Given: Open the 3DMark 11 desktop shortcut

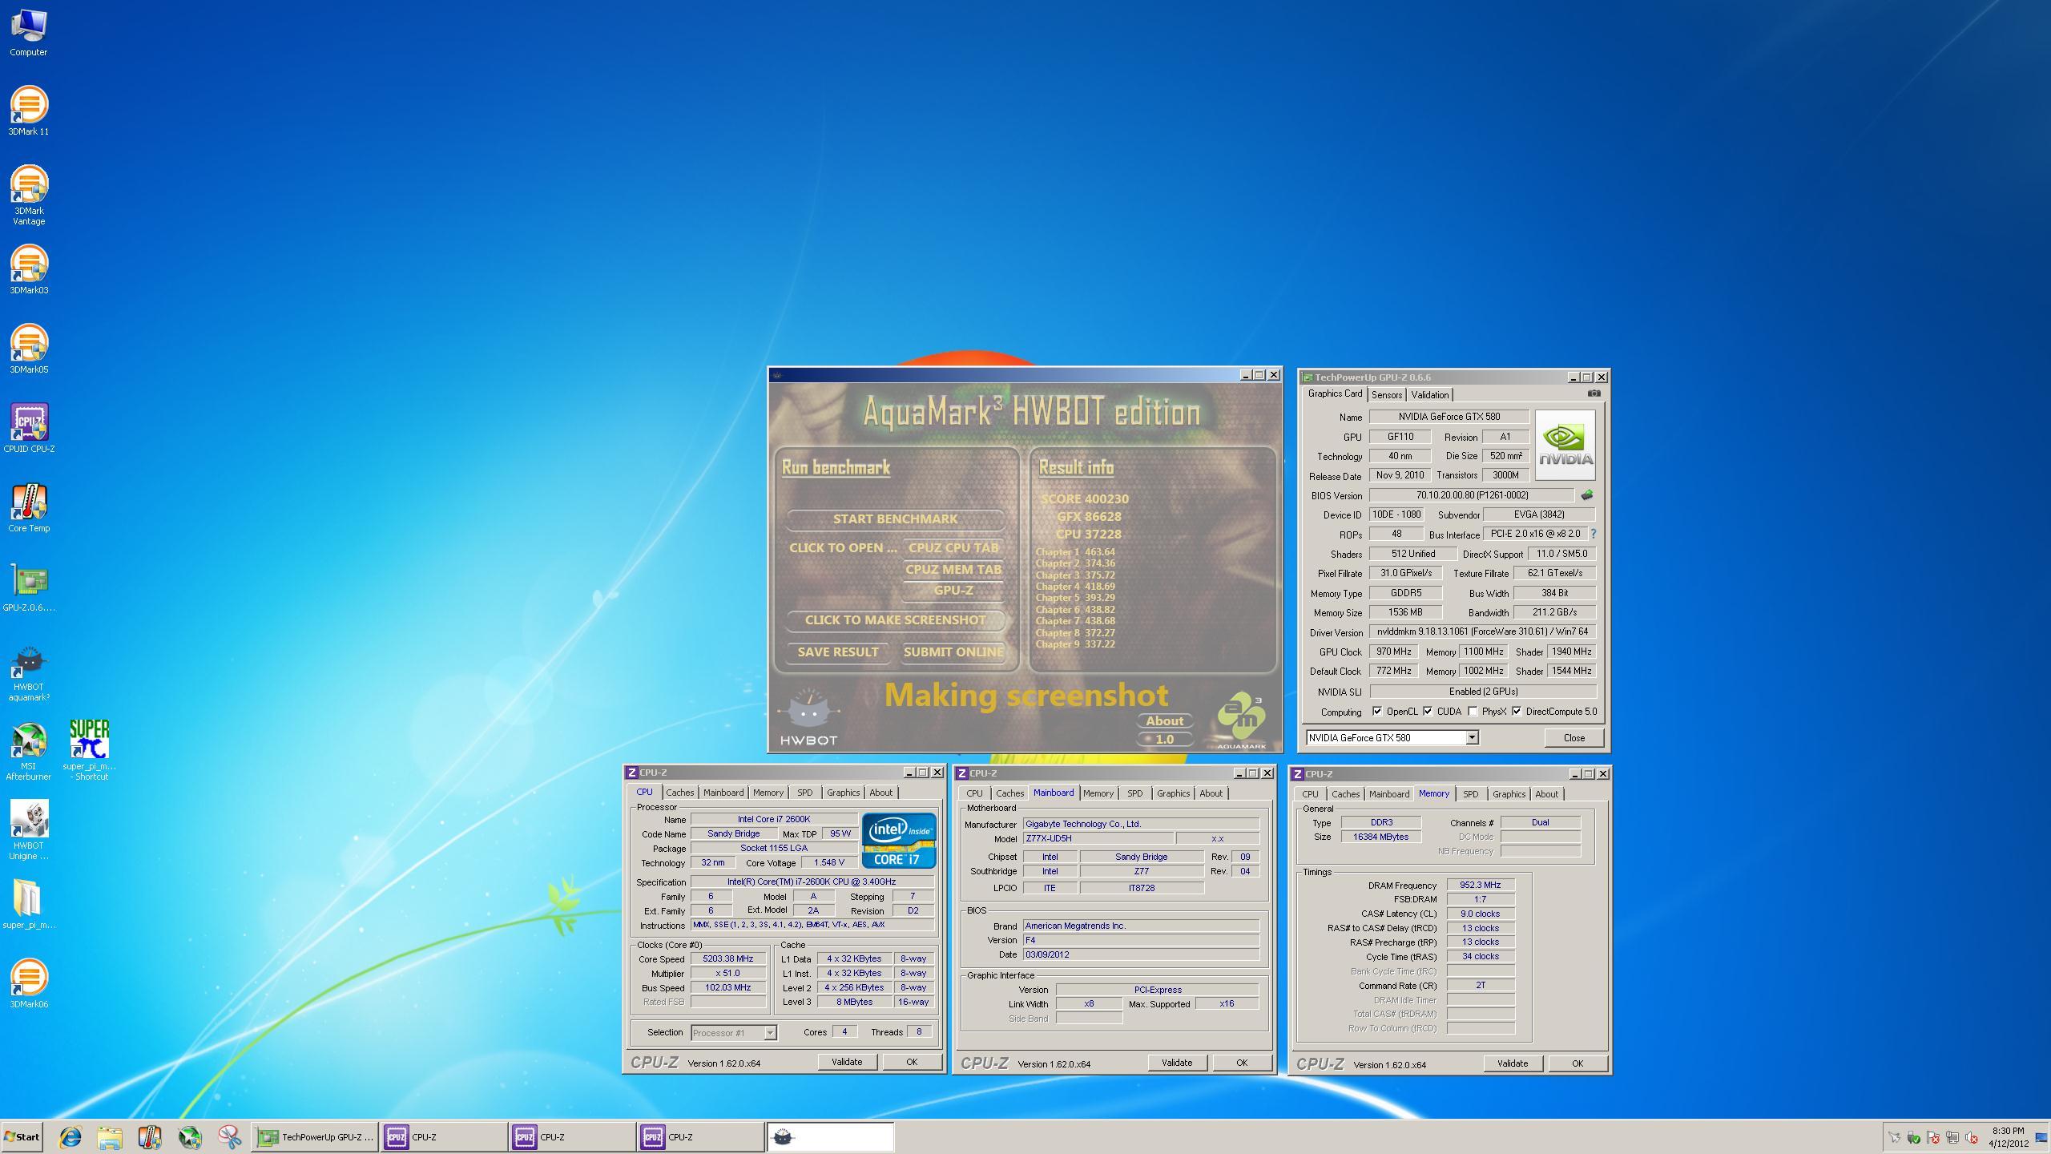Looking at the screenshot, I should click(29, 111).
